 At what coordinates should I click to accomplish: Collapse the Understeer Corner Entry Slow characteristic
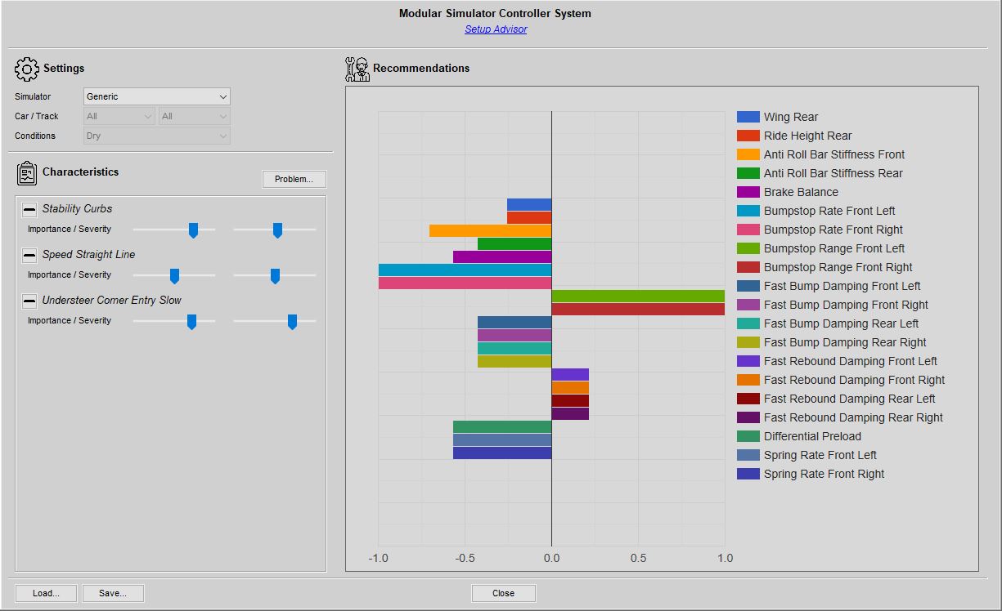29,301
